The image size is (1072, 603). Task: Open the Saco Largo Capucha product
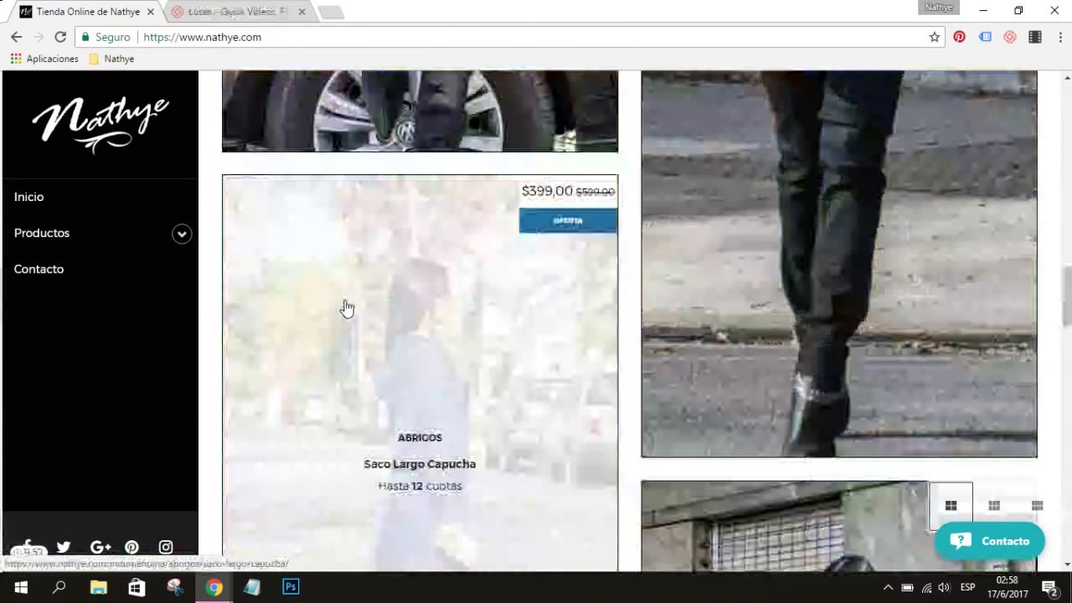pyautogui.click(x=420, y=464)
